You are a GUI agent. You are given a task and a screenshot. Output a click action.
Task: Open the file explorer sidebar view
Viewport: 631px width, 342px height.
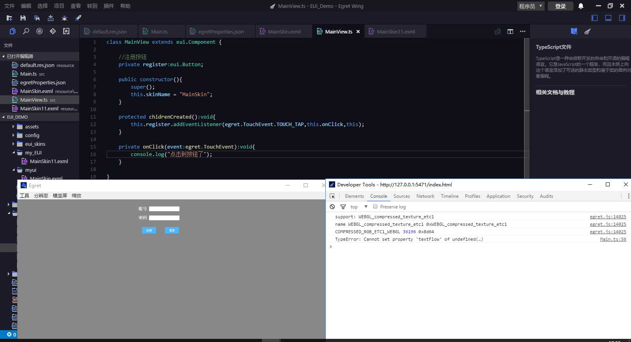(13, 31)
